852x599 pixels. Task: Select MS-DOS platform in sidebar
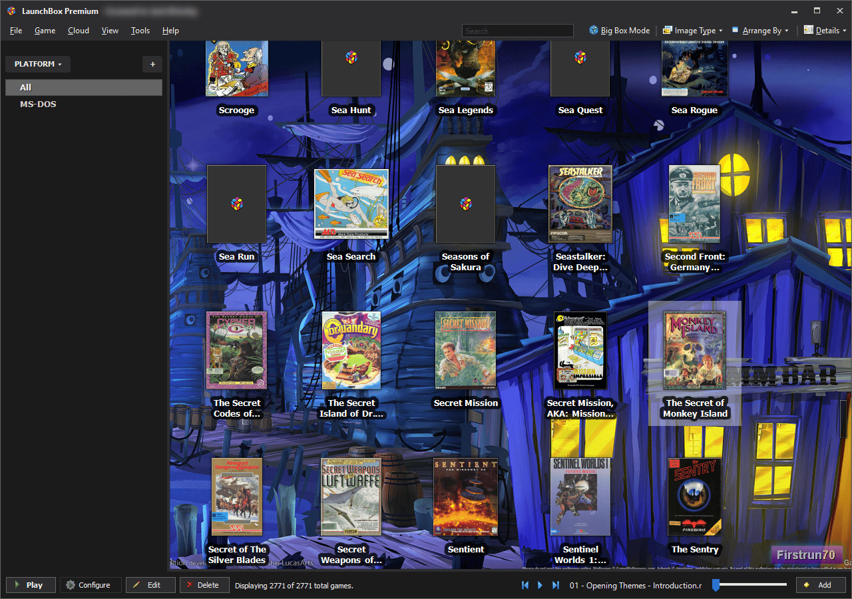tap(84, 104)
